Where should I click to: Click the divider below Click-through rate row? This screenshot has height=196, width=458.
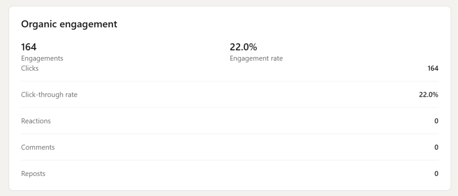pos(229,108)
